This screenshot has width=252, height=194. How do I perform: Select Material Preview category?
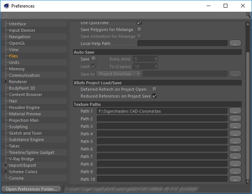25,114
